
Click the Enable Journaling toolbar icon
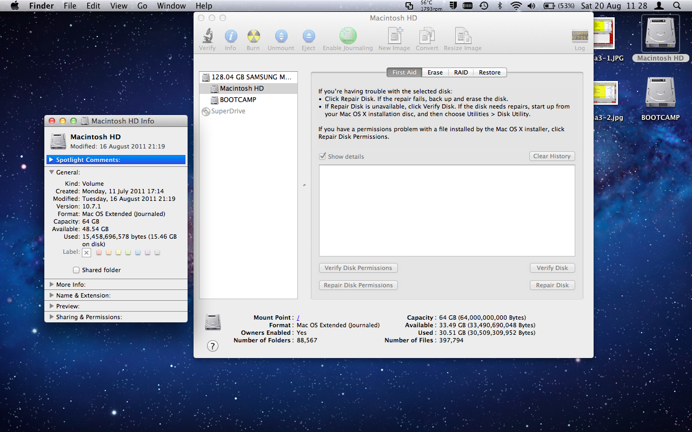[348, 36]
